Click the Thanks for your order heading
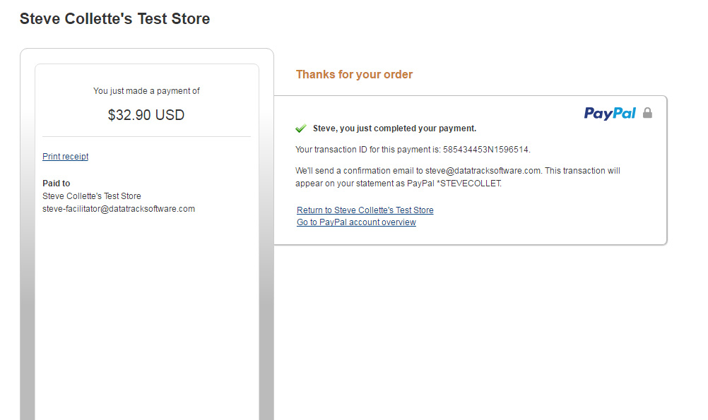This screenshot has height=420, width=708. tap(354, 74)
